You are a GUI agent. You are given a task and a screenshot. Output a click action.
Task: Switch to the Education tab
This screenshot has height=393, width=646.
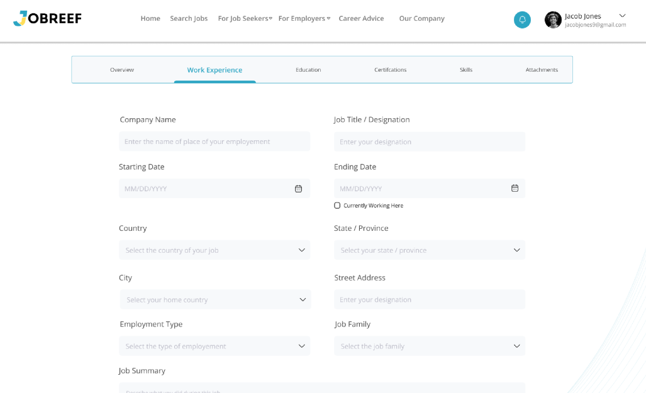[x=308, y=70]
